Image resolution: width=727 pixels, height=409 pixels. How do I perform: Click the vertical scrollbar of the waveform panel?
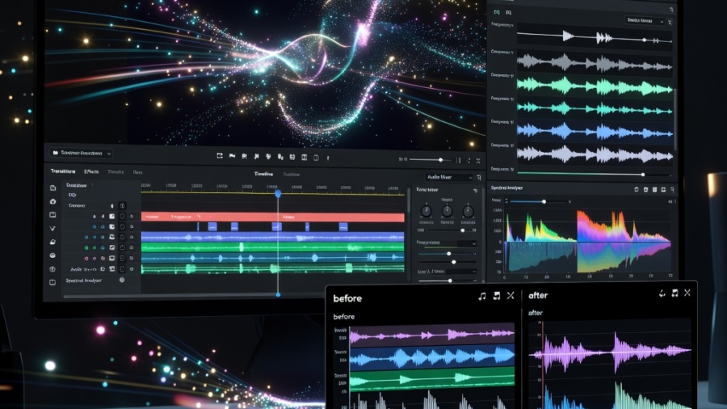tap(675, 119)
